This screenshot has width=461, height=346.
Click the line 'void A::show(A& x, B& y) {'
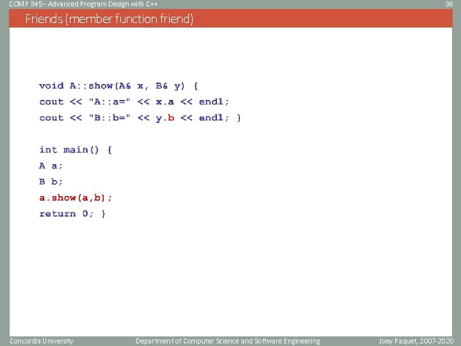coord(118,86)
